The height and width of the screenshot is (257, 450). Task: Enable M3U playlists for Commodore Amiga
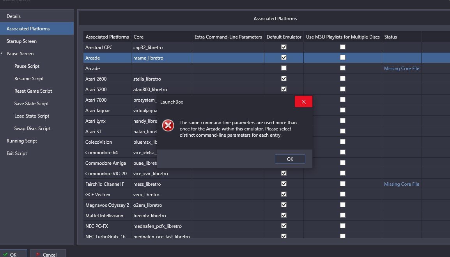343,162
